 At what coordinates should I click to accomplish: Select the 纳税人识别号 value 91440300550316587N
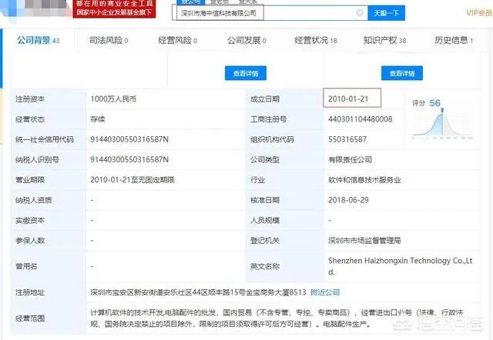click(129, 159)
